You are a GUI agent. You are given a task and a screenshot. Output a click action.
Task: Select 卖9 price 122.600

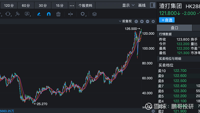click(x=180, y=76)
